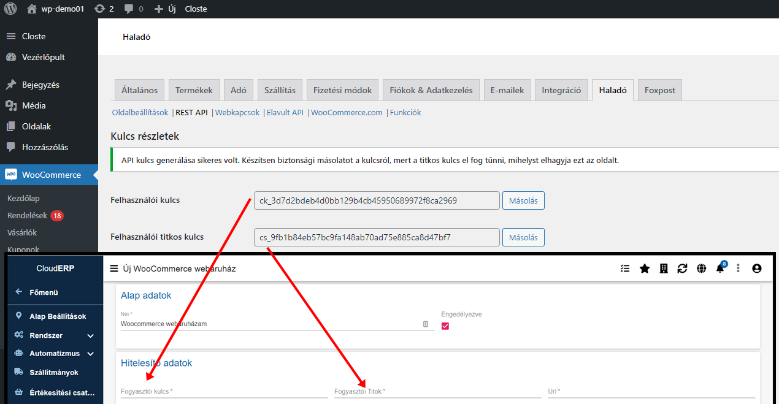This screenshot has width=779, height=404.
Task: Click the star favorites icon
Action: tap(644, 269)
